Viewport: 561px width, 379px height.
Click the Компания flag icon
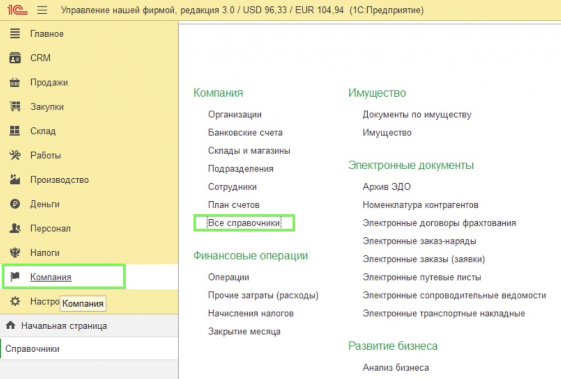click(x=15, y=277)
